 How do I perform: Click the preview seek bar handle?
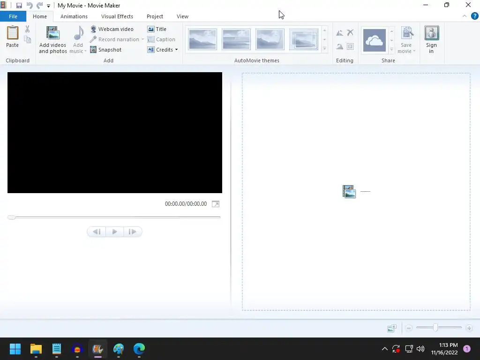pos(11,217)
